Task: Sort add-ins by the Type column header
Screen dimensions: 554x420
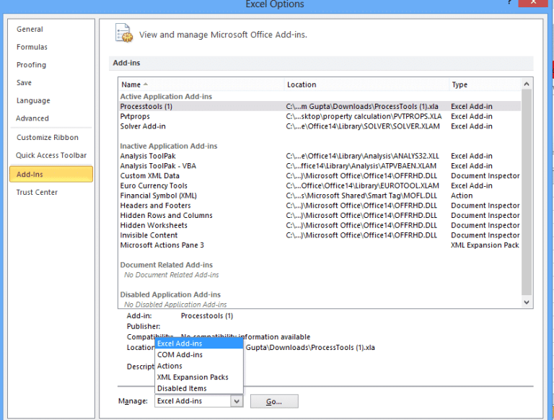Action: pos(485,84)
